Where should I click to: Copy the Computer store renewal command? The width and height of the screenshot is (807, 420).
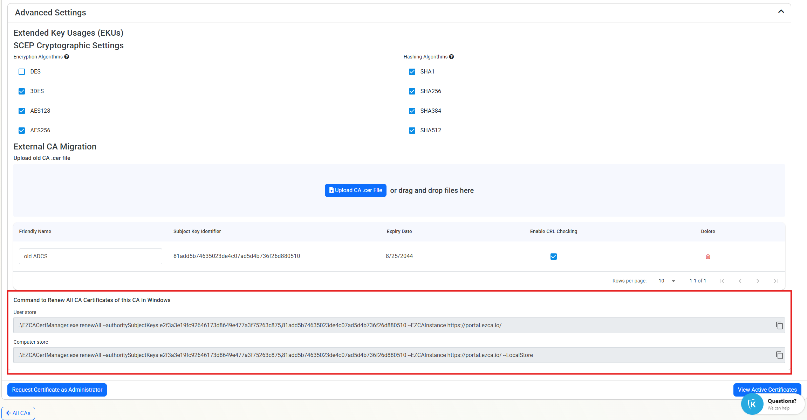(x=780, y=355)
